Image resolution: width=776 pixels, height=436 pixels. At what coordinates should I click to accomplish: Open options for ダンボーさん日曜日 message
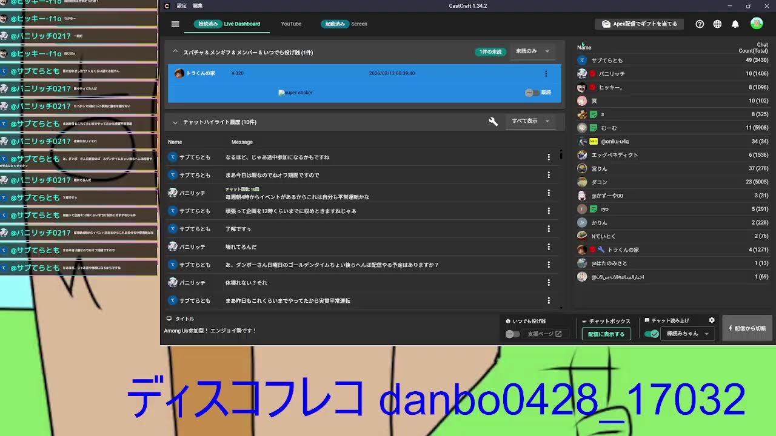[x=549, y=265]
